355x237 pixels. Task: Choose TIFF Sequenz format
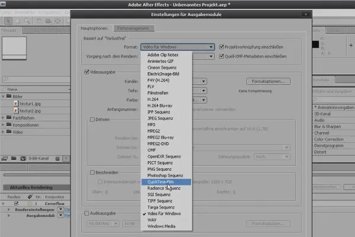(x=160, y=201)
